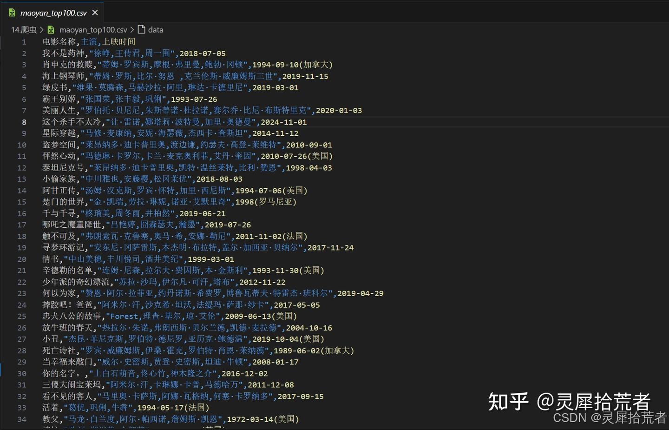The height and width of the screenshot is (430, 669).
Task: Click line number 1 in the gutter
Action: (x=24, y=41)
